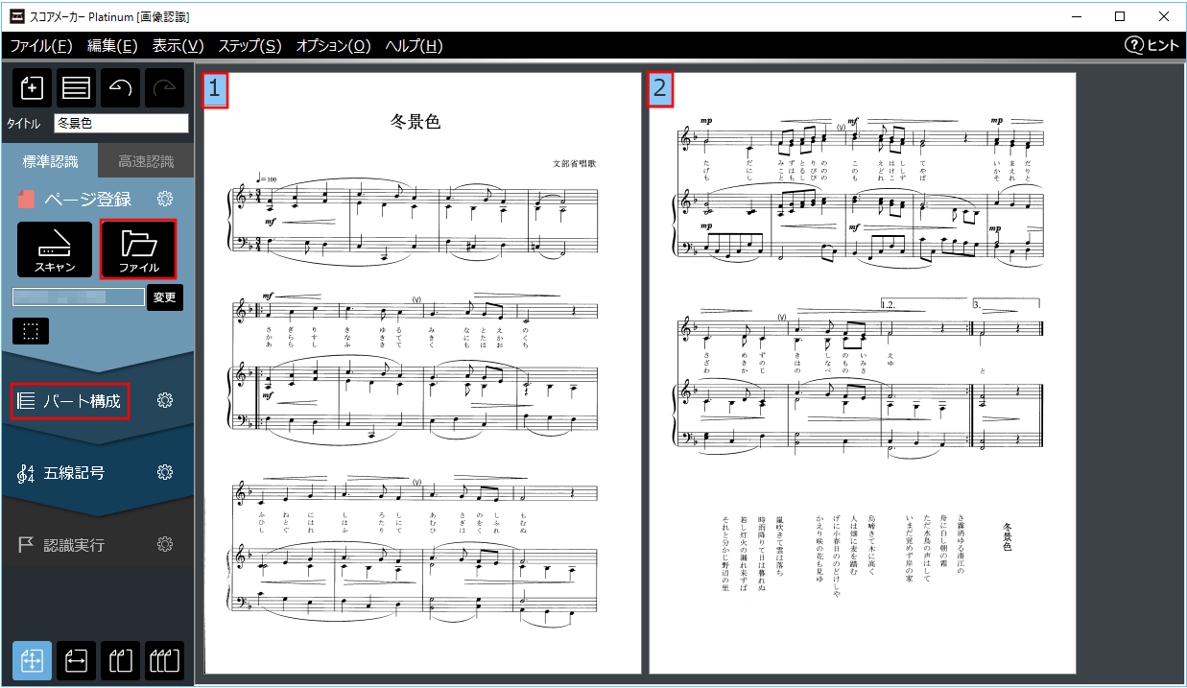Open settings gear beside ページ登録

165,199
